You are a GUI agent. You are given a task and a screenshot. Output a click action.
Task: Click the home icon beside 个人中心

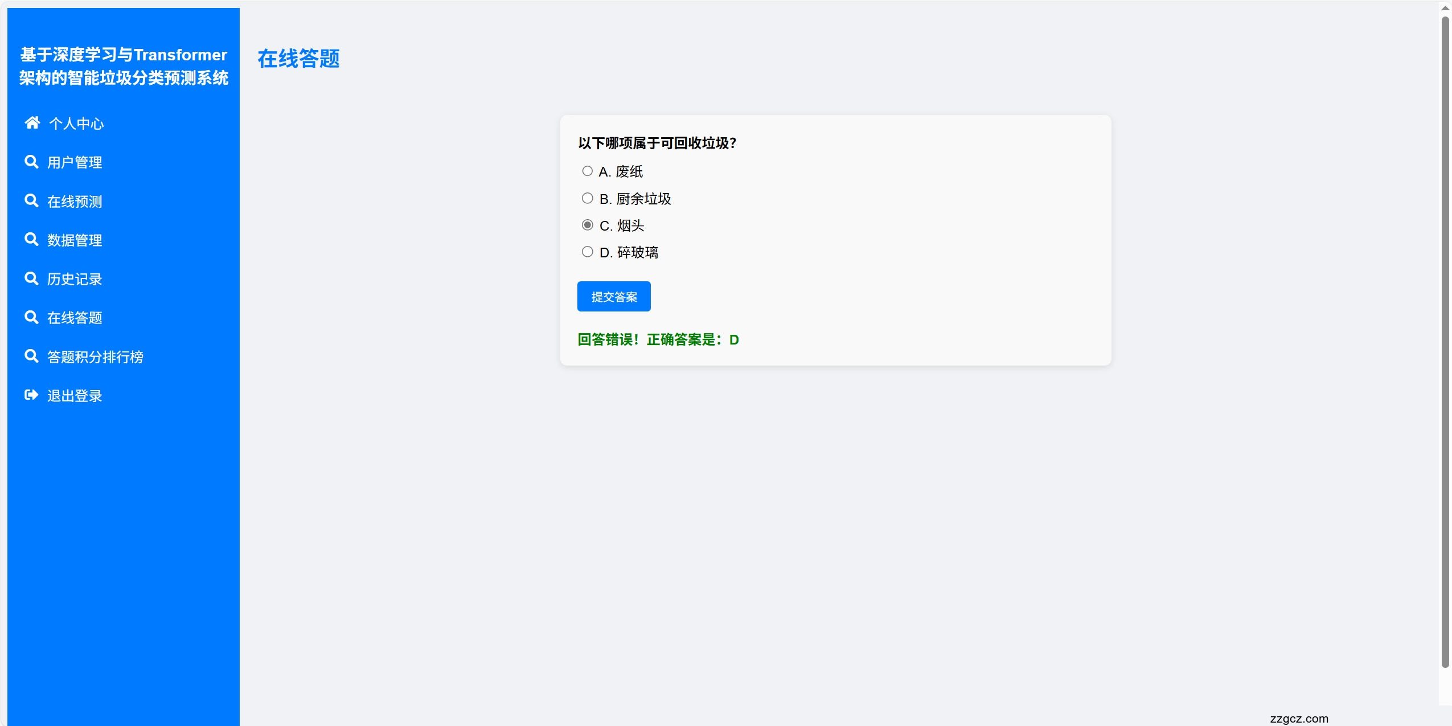[32, 122]
